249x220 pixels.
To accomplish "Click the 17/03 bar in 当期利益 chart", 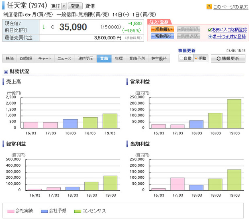I will pyautogui.click(x=178, y=184).
